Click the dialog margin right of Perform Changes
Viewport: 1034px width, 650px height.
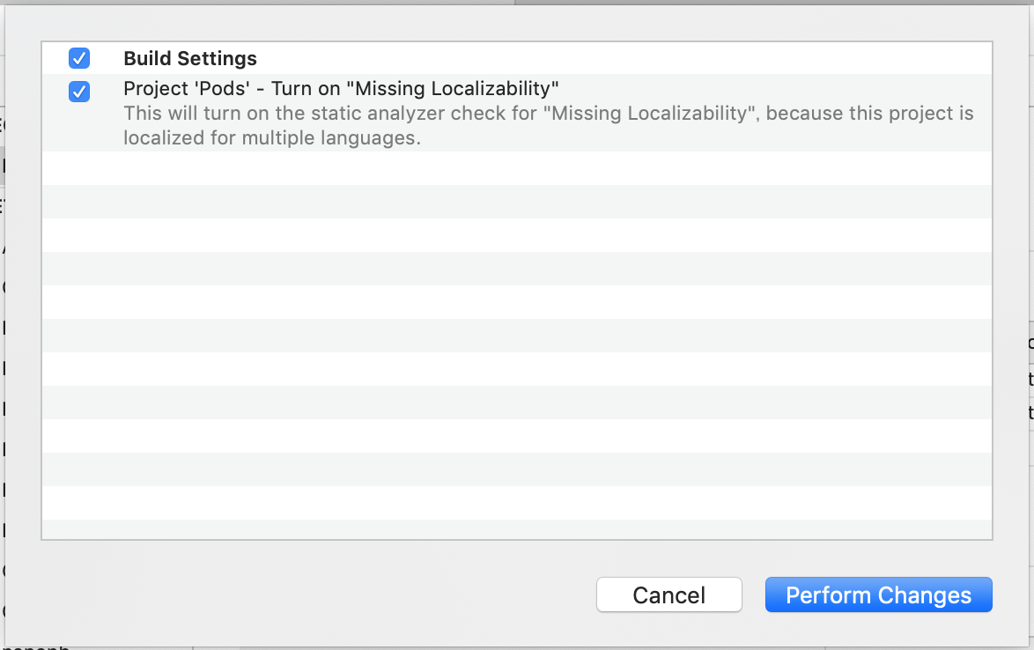coord(1011,595)
